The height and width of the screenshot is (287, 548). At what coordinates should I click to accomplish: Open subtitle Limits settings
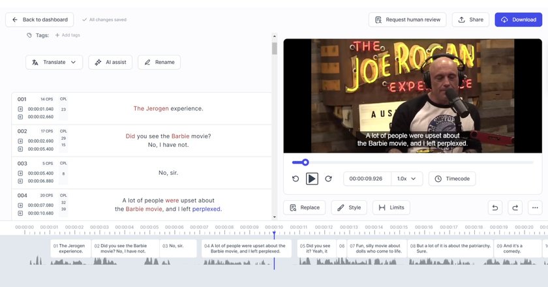pos(391,207)
